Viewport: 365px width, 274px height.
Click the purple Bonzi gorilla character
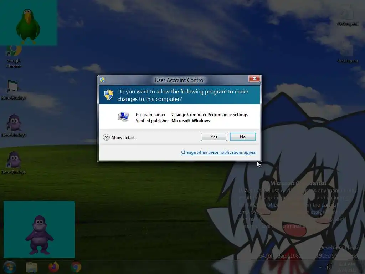39,235
